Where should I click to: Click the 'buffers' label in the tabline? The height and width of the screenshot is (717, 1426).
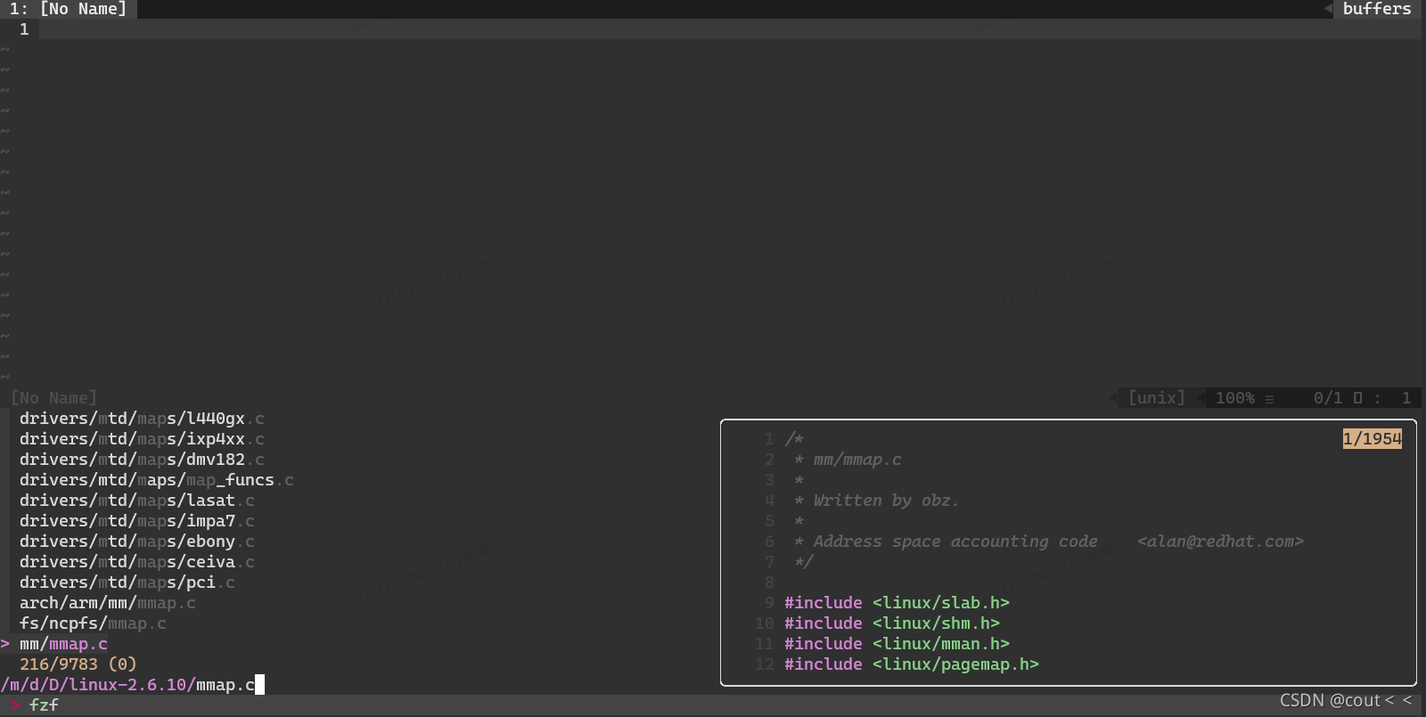(1377, 9)
